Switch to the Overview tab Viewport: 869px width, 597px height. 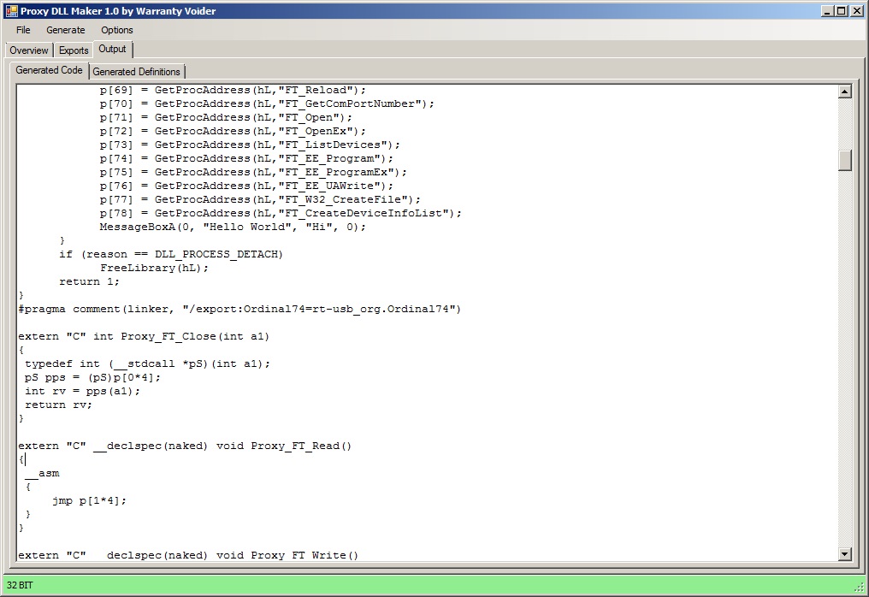pos(29,50)
